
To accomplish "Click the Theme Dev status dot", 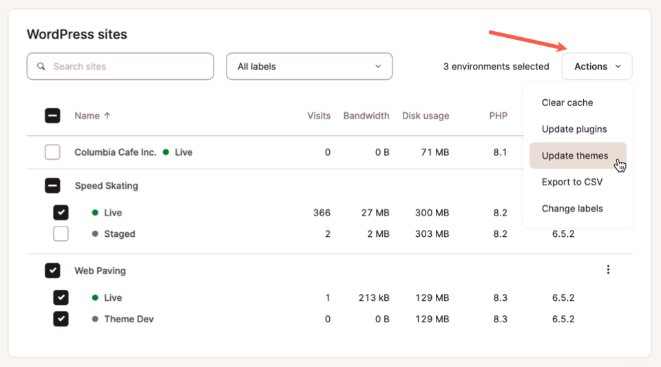I will 95,319.
